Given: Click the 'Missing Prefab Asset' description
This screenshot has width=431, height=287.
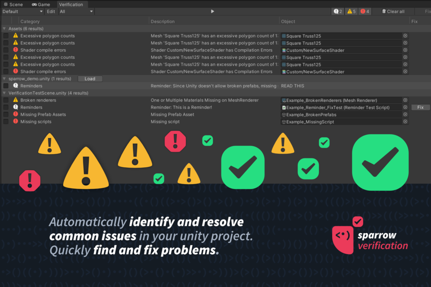Looking at the screenshot, I should click(x=172, y=114).
